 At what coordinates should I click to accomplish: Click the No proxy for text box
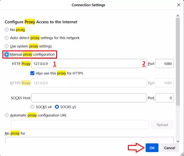point(90,140)
